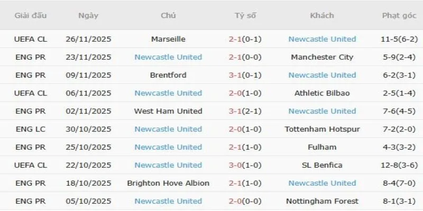This screenshot has height=211, width=423.
Task: Click SL Benfica away team
Action: coord(322,165)
